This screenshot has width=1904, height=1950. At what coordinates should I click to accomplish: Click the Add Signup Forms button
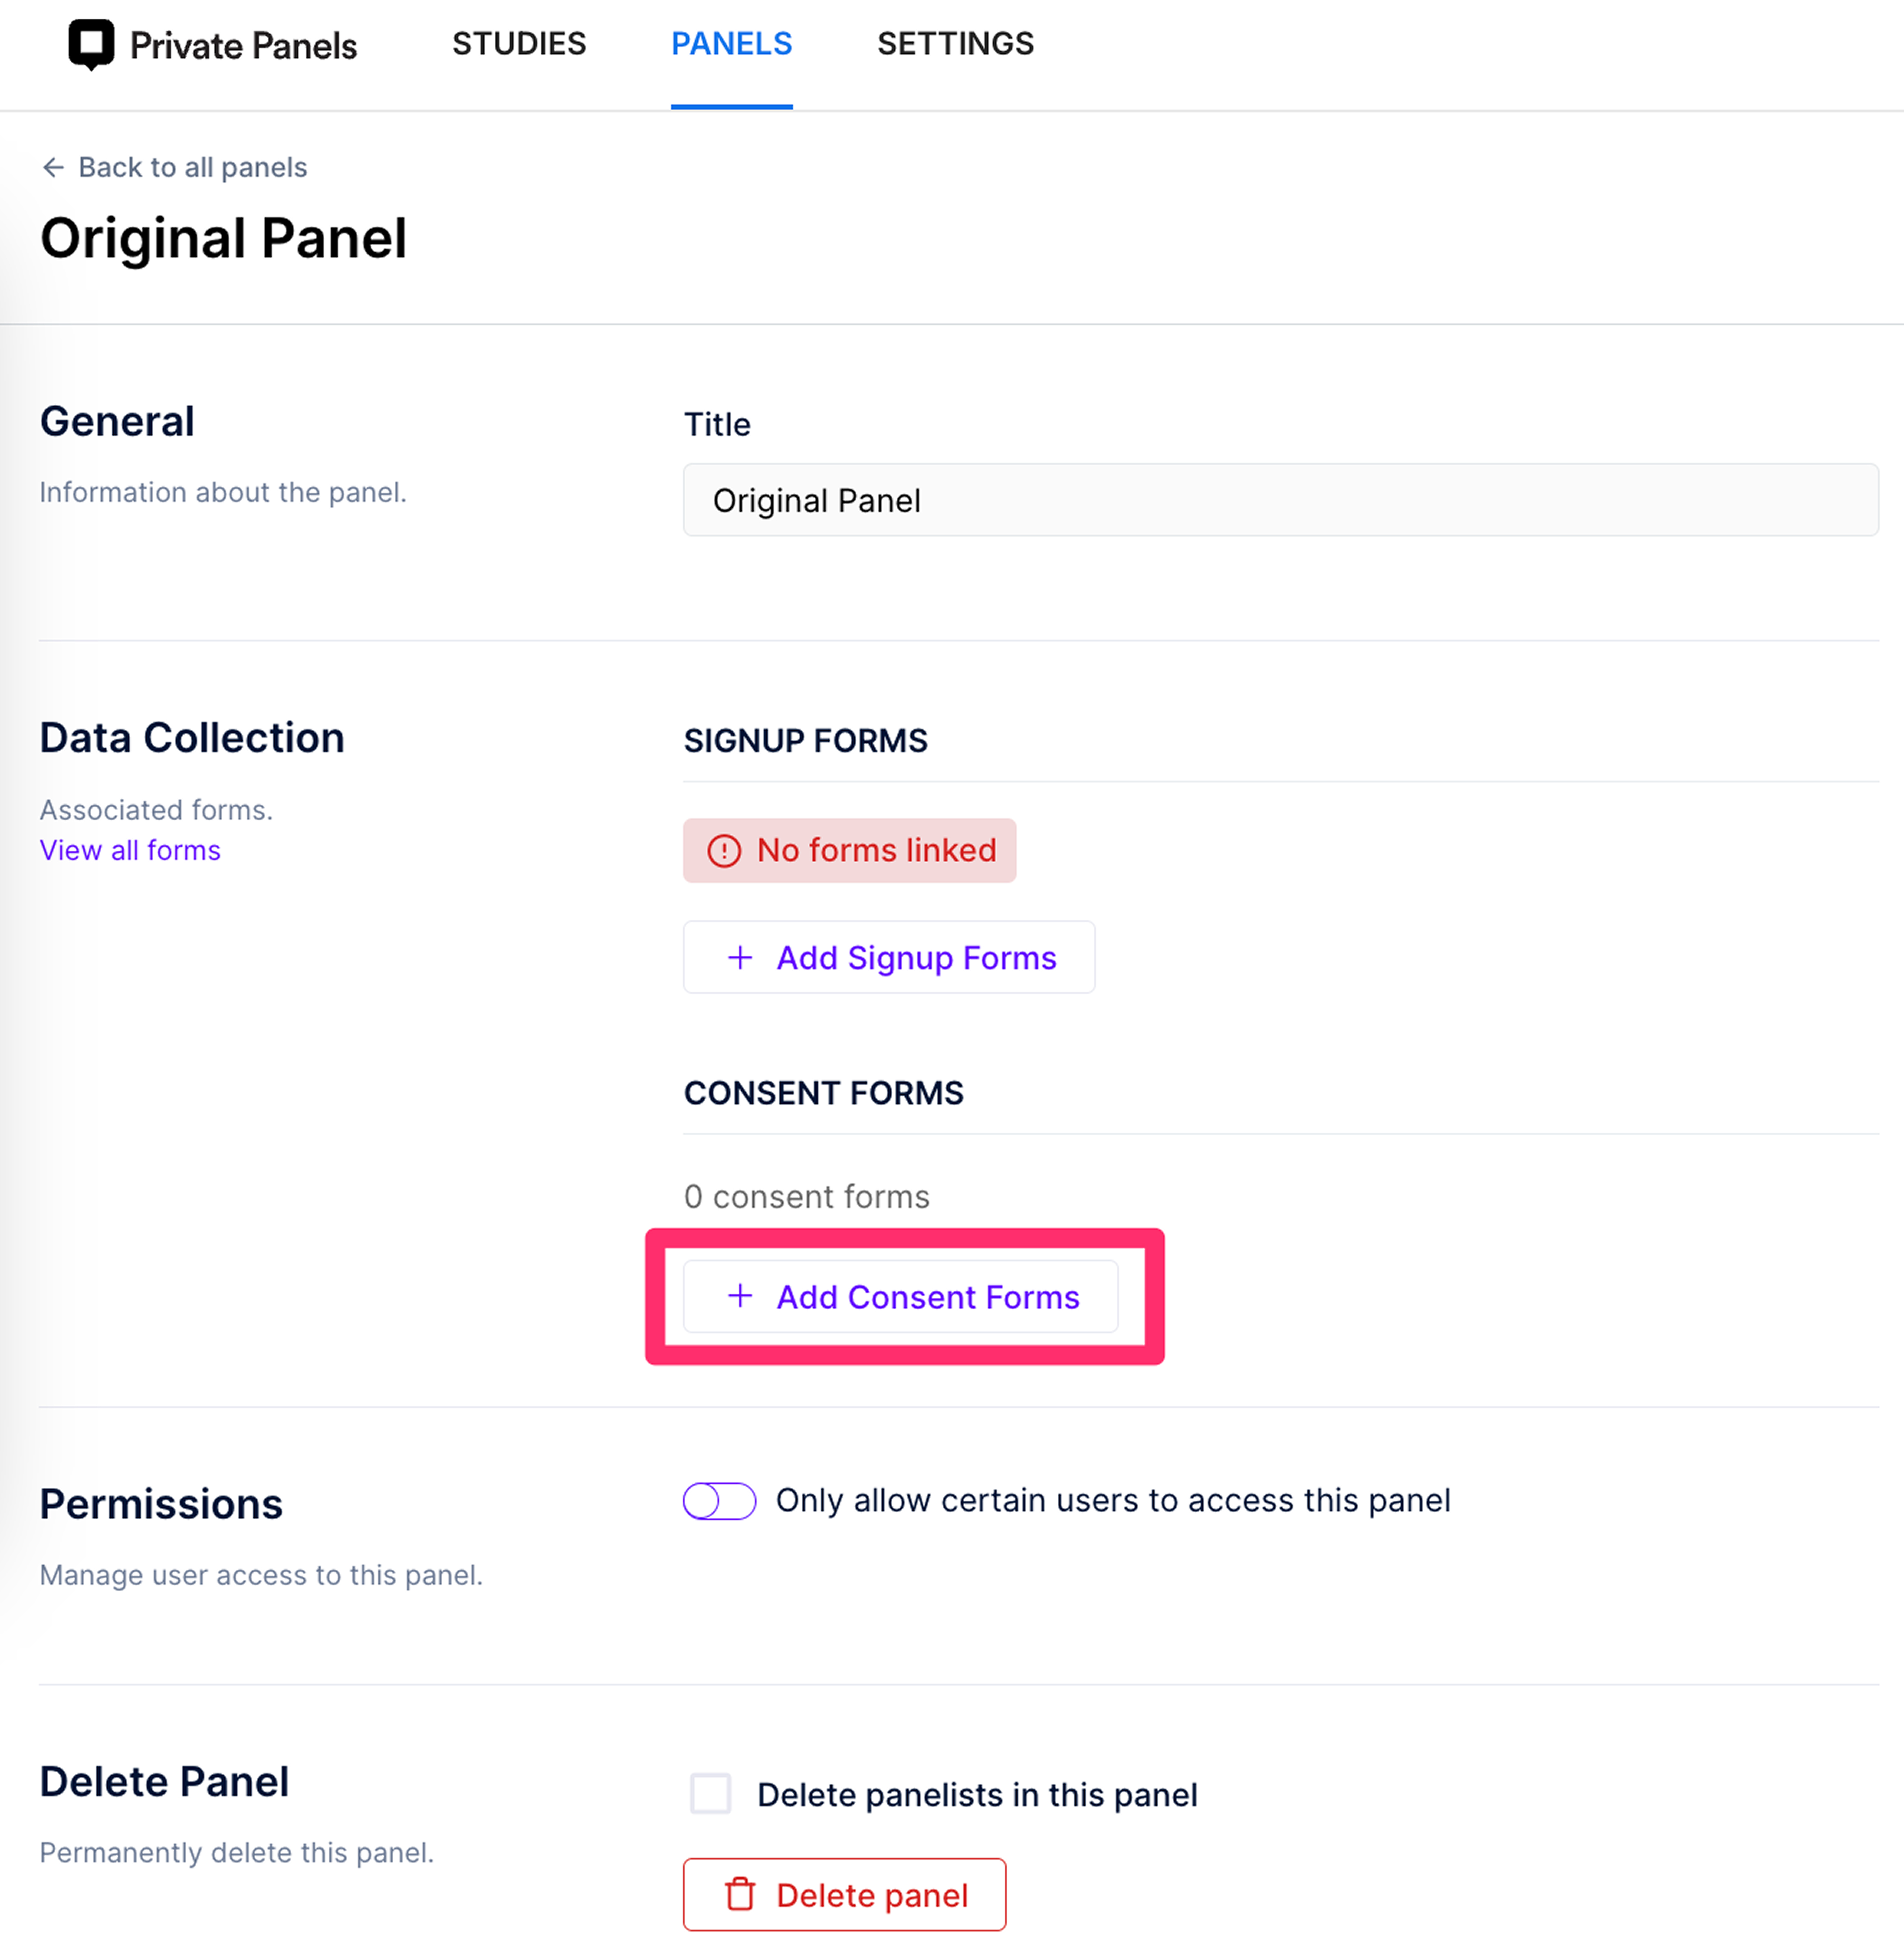click(889, 957)
